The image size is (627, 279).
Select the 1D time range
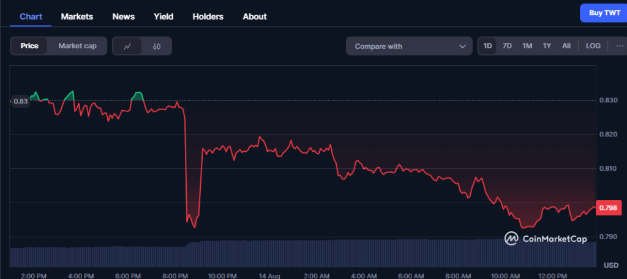point(487,46)
